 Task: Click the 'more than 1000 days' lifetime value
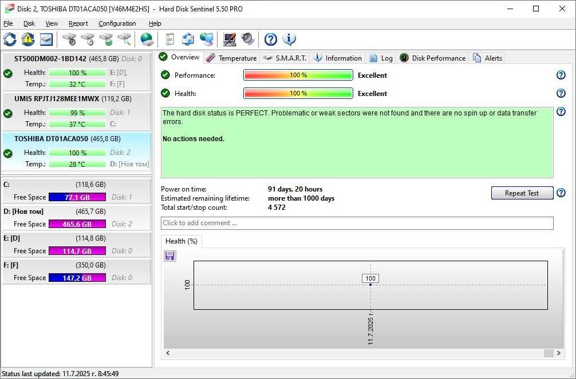(x=301, y=198)
